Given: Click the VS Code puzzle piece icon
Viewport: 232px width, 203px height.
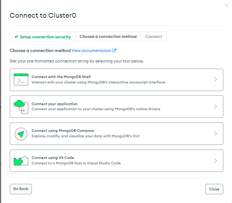Looking at the screenshot, I should pos(21,161).
